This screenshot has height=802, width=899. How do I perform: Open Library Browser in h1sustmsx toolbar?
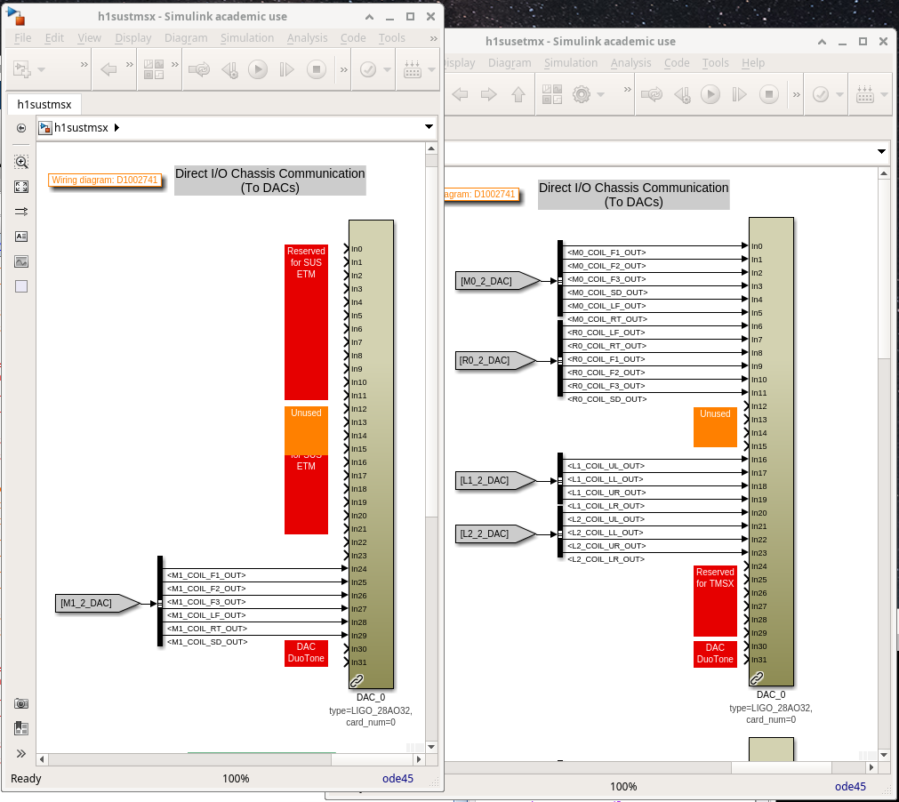(x=153, y=69)
